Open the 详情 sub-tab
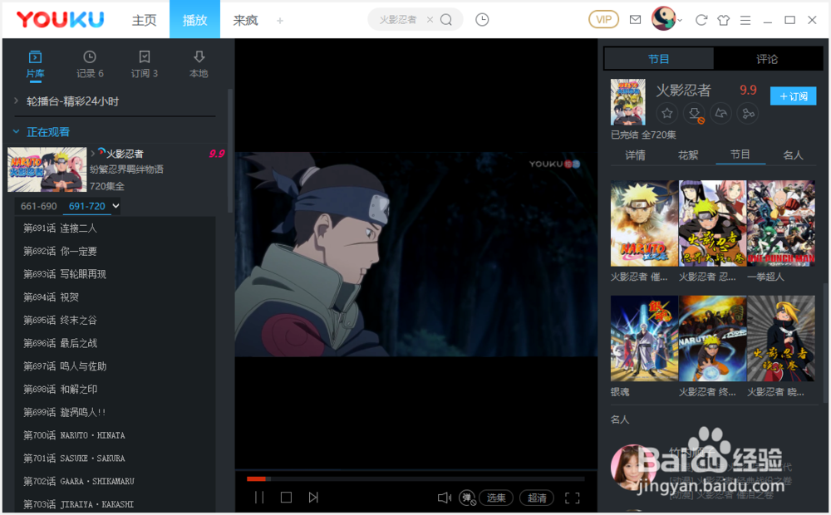 [x=635, y=154]
